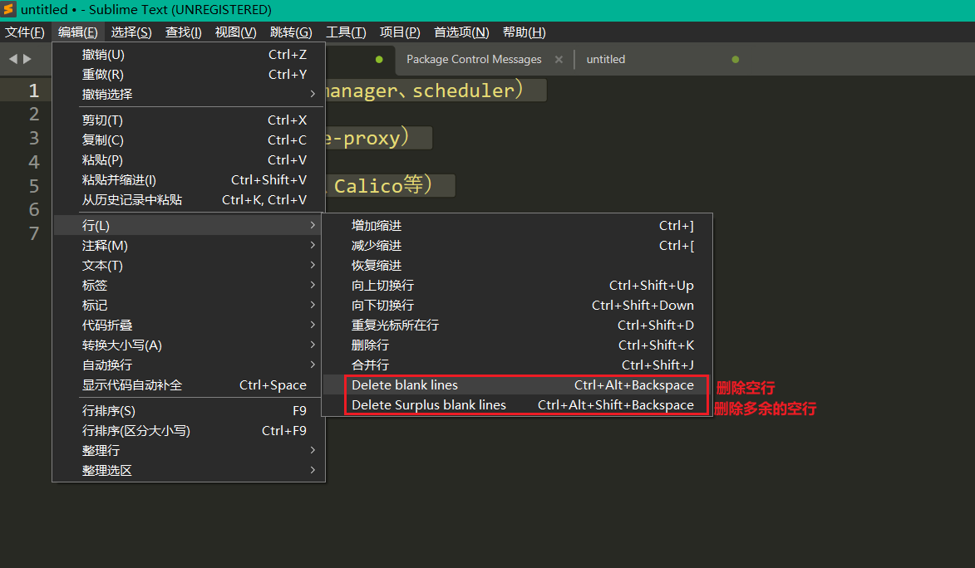The height and width of the screenshot is (568, 975).
Task: Click the Sublime Text app icon in title bar
Action: click(8, 9)
